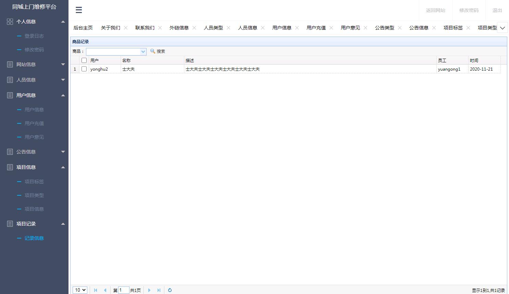Image resolution: width=509 pixels, height=294 pixels.
Task: Close the 公告类型 tab
Action: coord(400,28)
